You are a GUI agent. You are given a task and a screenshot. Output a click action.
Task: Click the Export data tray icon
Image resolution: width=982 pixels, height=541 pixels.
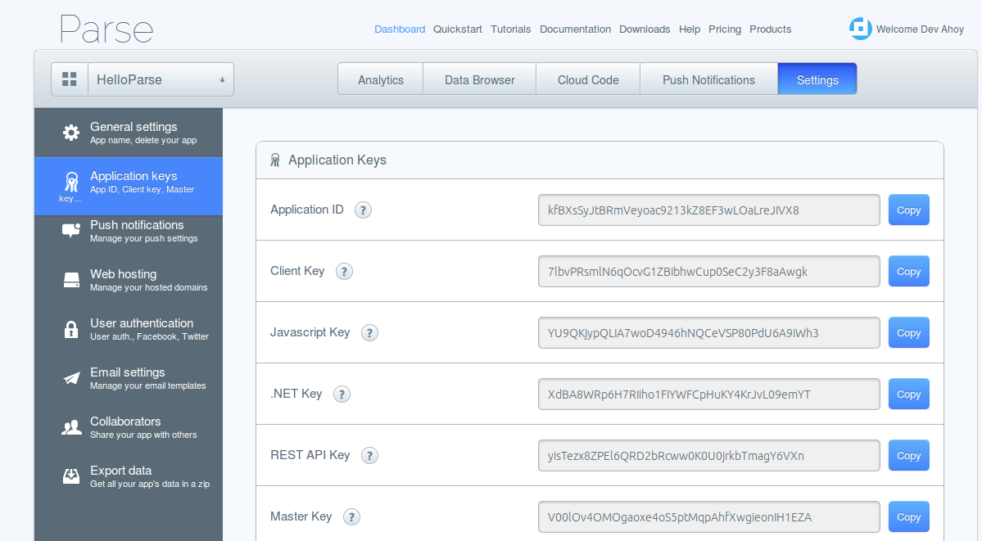click(71, 476)
